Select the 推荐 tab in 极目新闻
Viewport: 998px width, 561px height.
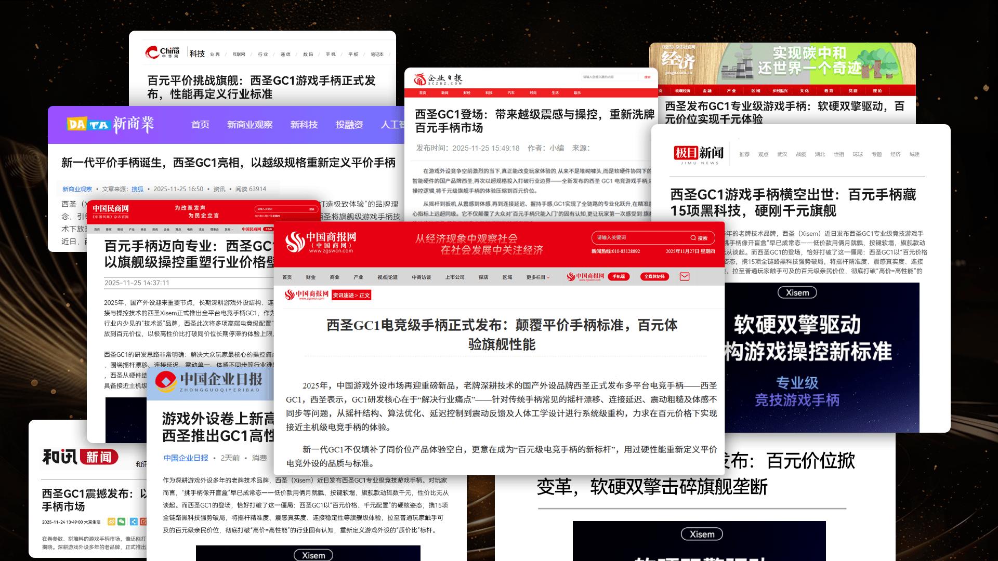745,154
